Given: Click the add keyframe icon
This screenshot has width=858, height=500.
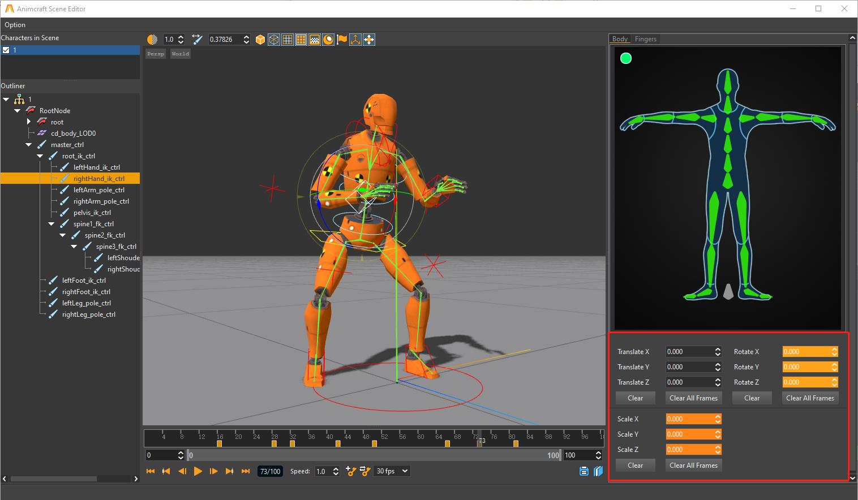Looking at the screenshot, I should pos(351,471).
